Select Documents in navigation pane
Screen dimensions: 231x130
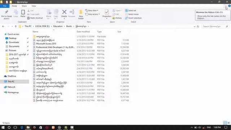(14, 47)
